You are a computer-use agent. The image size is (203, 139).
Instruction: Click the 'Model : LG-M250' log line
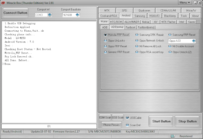[x=15, y=38]
